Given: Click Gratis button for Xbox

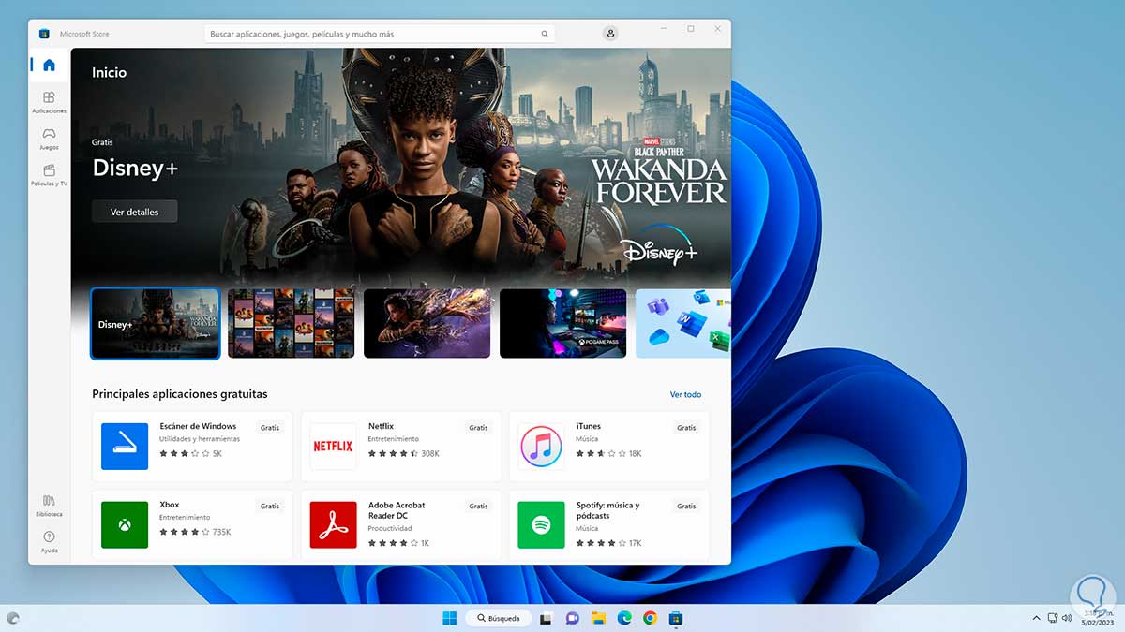Looking at the screenshot, I should pos(270,507).
